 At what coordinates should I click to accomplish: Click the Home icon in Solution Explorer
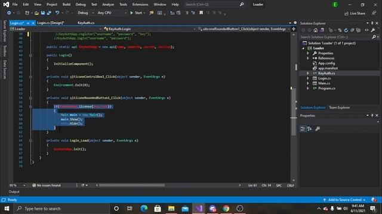(x=316, y=30)
